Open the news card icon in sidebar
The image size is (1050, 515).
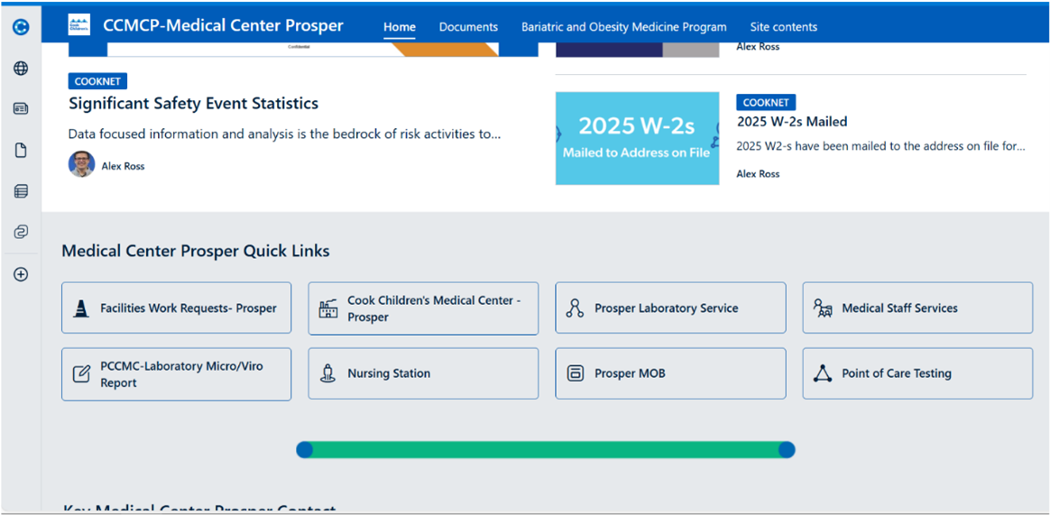click(x=22, y=109)
